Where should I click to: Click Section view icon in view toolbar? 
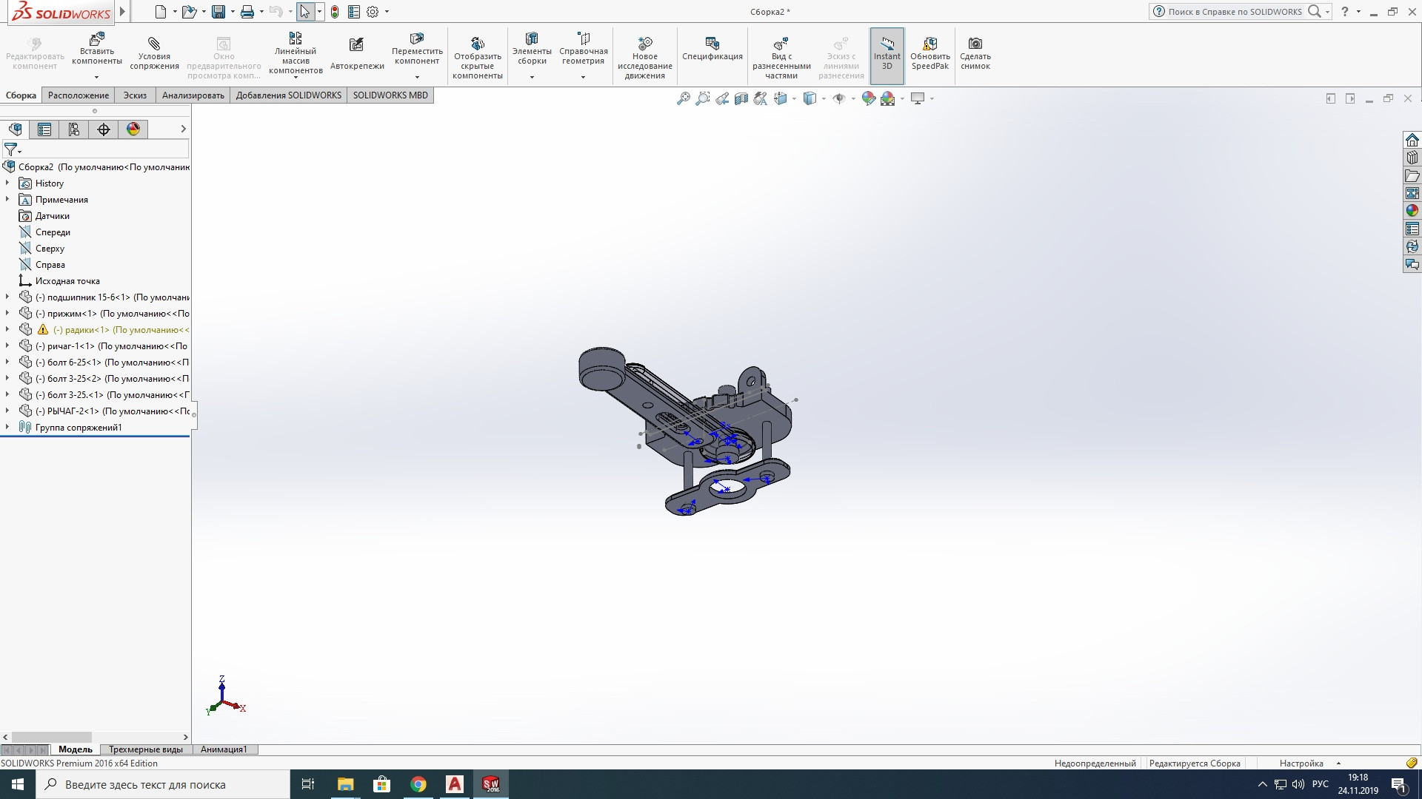(x=741, y=98)
